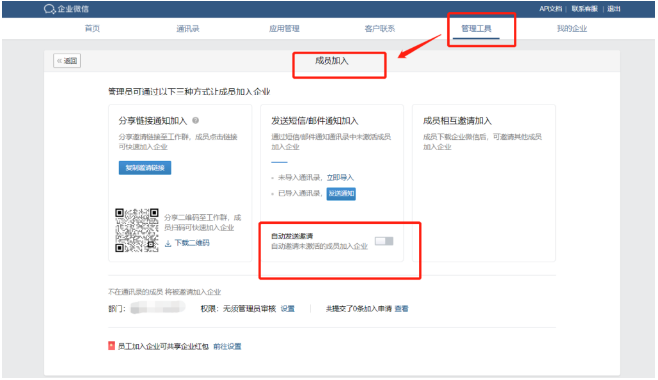
Task: Open the API文档 link in header
Action: point(550,9)
